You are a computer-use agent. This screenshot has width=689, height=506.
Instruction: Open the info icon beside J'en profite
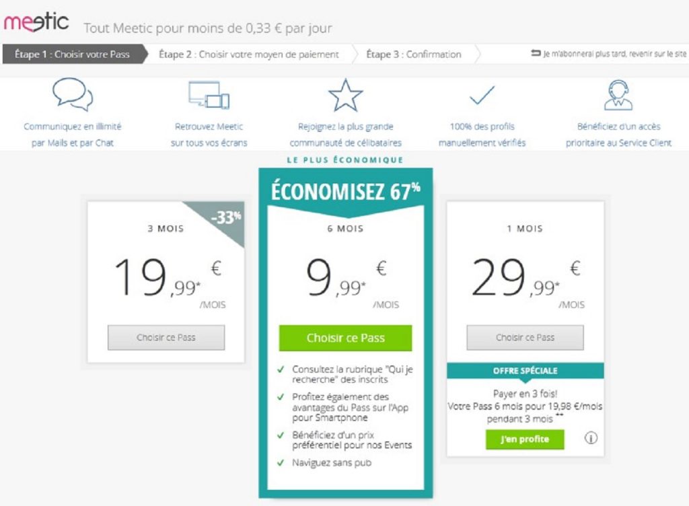tap(591, 439)
